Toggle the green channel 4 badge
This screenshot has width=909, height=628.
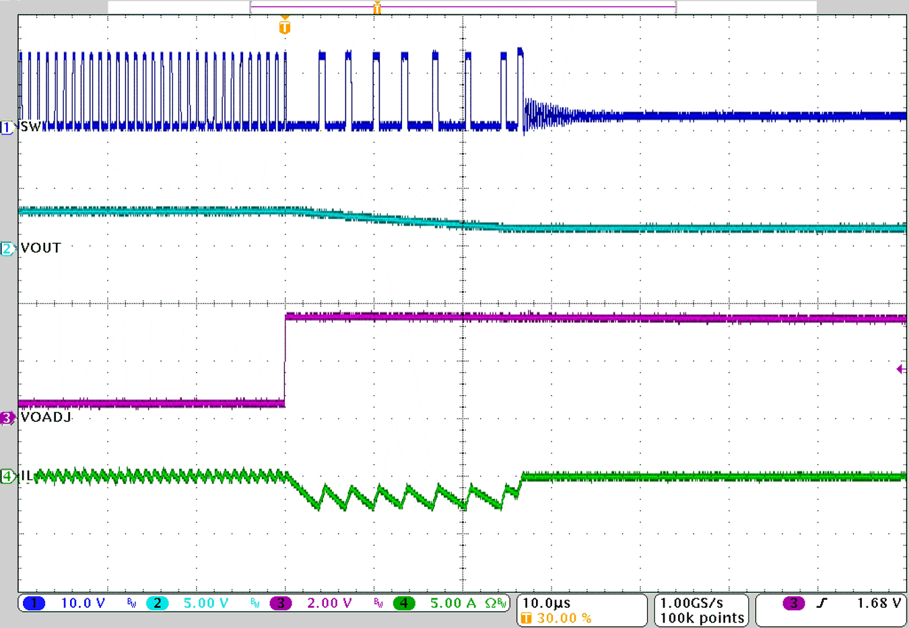coord(404,603)
